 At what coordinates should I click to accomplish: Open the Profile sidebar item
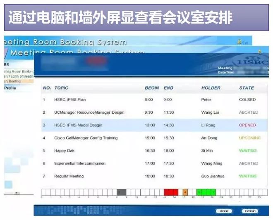[x=10, y=88]
